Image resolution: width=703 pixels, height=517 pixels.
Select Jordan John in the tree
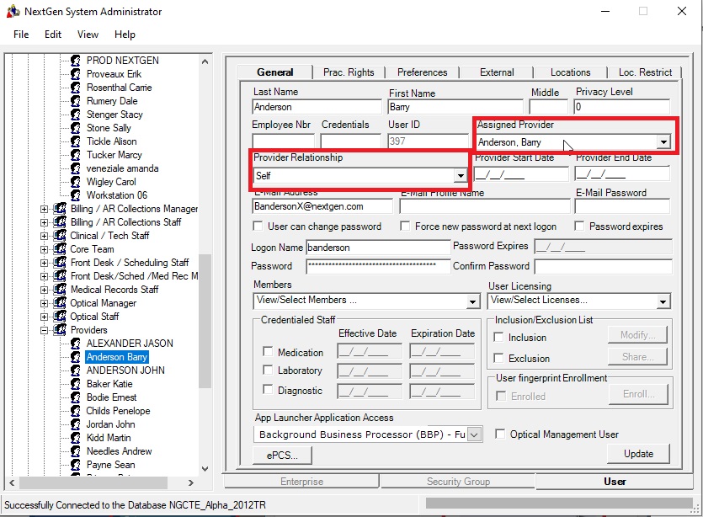point(110,424)
